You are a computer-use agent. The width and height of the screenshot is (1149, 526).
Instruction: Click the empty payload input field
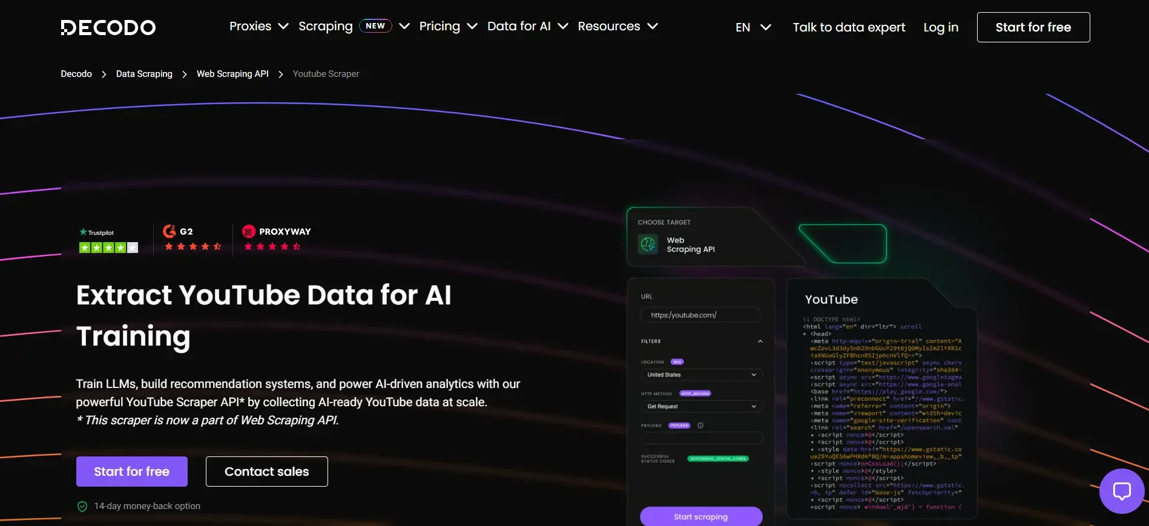pos(702,438)
